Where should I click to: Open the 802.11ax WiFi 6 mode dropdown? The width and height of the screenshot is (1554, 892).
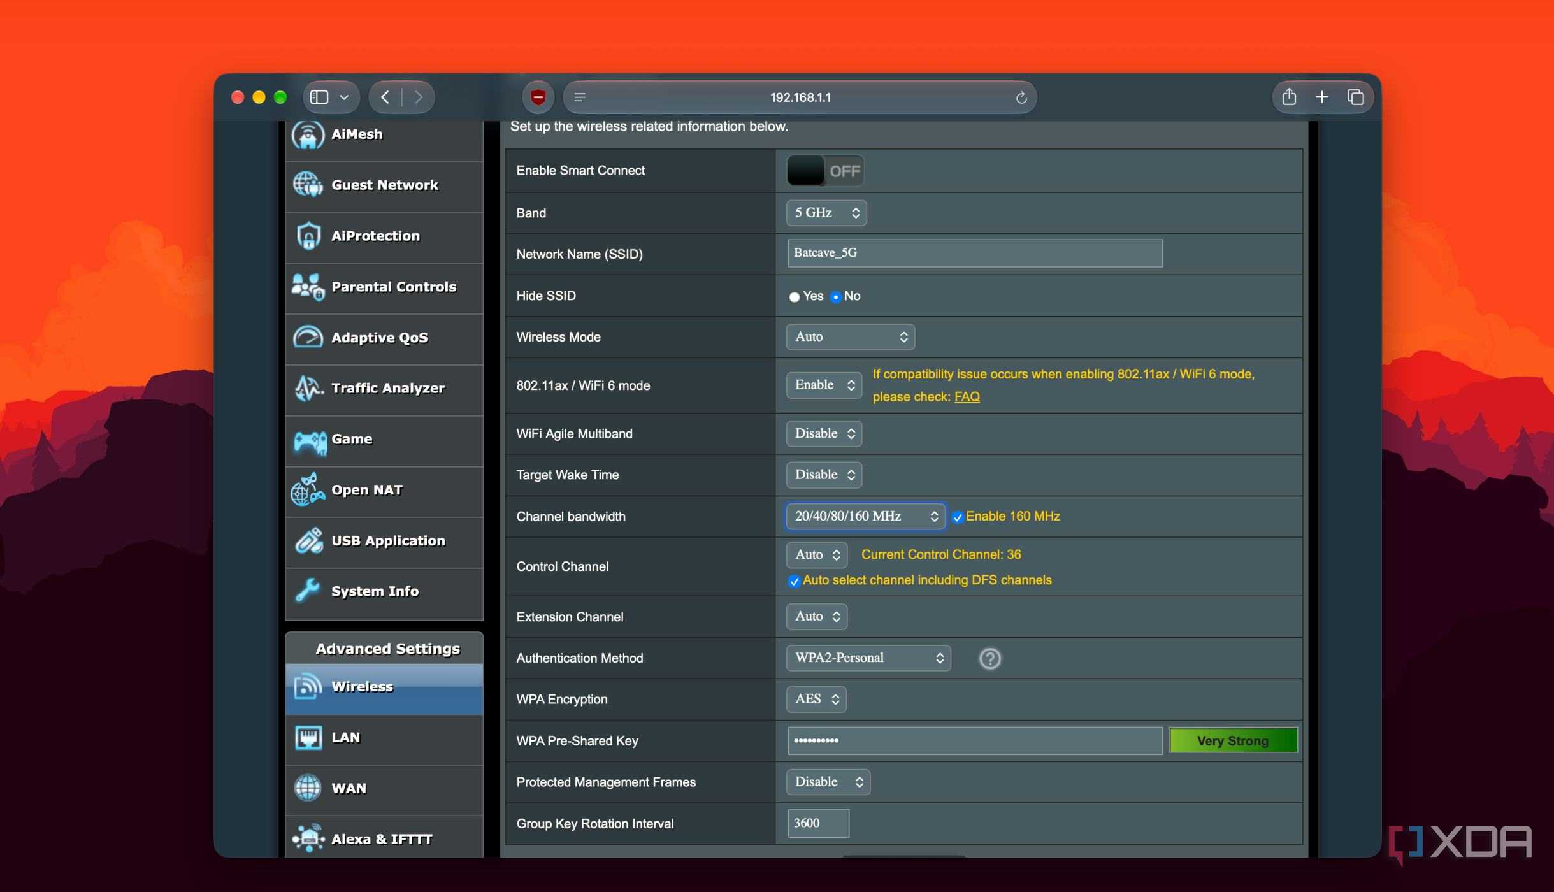[824, 385]
